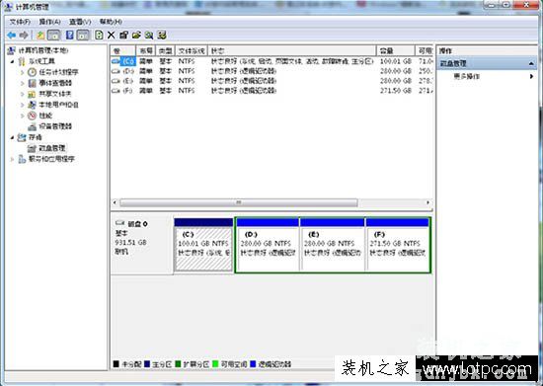Select the (F:) volume row in list
Image resolution: width=543 pixels, height=386 pixels.
[x=271, y=91]
